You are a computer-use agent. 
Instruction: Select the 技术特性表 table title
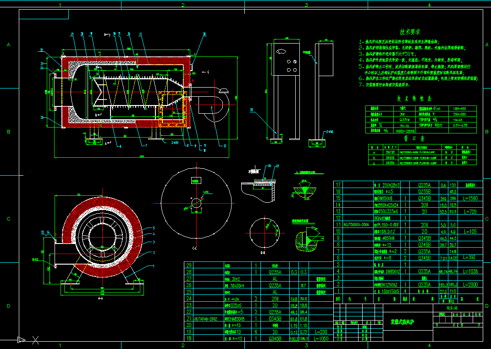(x=414, y=99)
